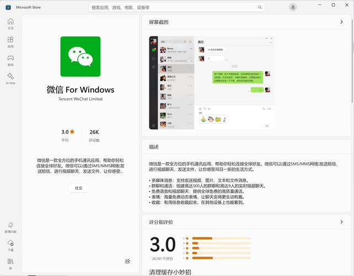Open the Apps section in sidebar
This screenshot has width=354, height=276.
click(x=10, y=42)
